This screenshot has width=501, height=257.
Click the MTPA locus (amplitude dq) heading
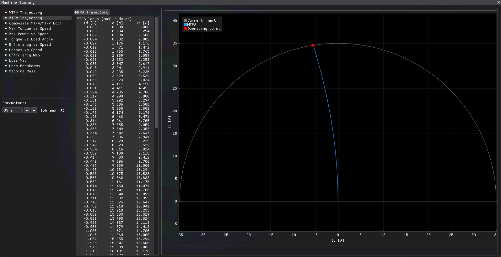[x=104, y=19]
